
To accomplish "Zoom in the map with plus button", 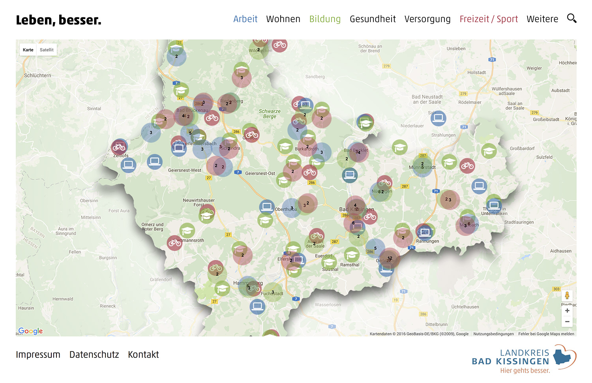I will click(567, 311).
